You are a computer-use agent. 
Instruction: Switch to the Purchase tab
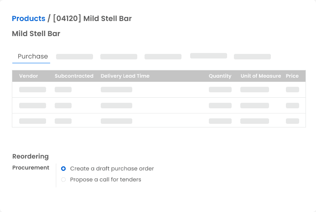tap(32, 57)
